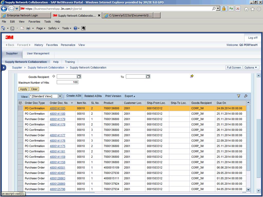263x197 pixels.
Task: Click the 3M logo
Action: click(10, 37)
